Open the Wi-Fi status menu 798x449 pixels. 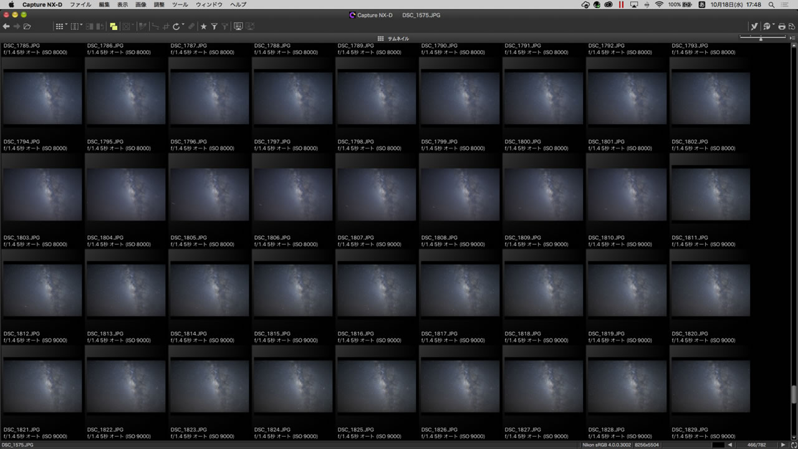tap(659, 4)
